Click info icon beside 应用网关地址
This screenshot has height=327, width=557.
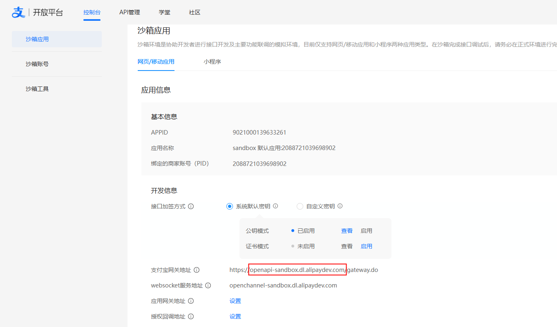tap(191, 301)
